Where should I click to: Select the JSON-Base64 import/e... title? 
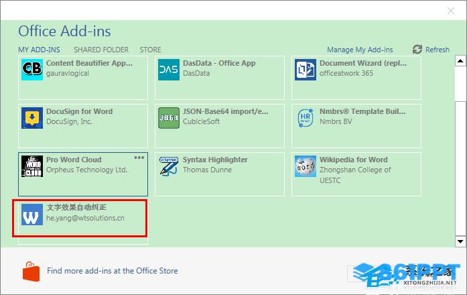coord(225,111)
